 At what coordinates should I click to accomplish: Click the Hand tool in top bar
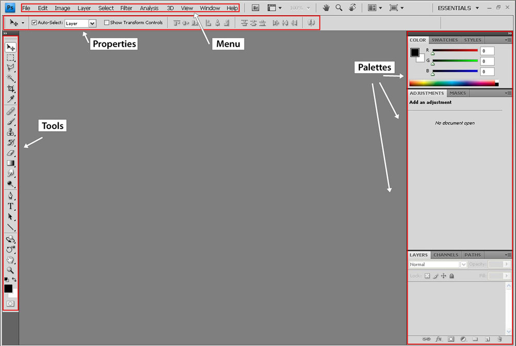pos(326,8)
